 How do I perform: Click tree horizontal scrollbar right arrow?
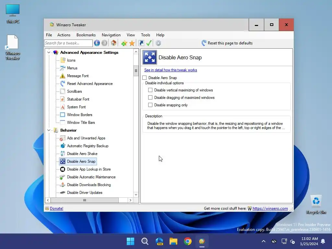130,200
